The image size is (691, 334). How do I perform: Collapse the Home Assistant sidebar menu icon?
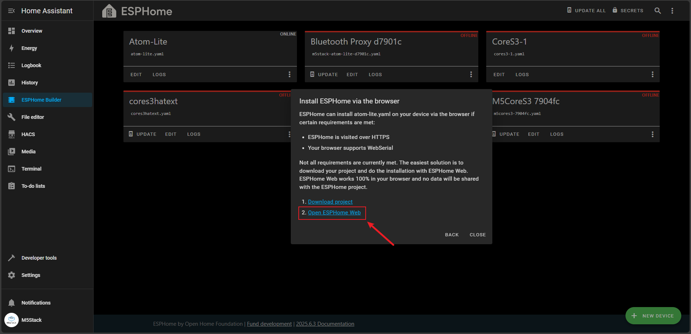11,11
